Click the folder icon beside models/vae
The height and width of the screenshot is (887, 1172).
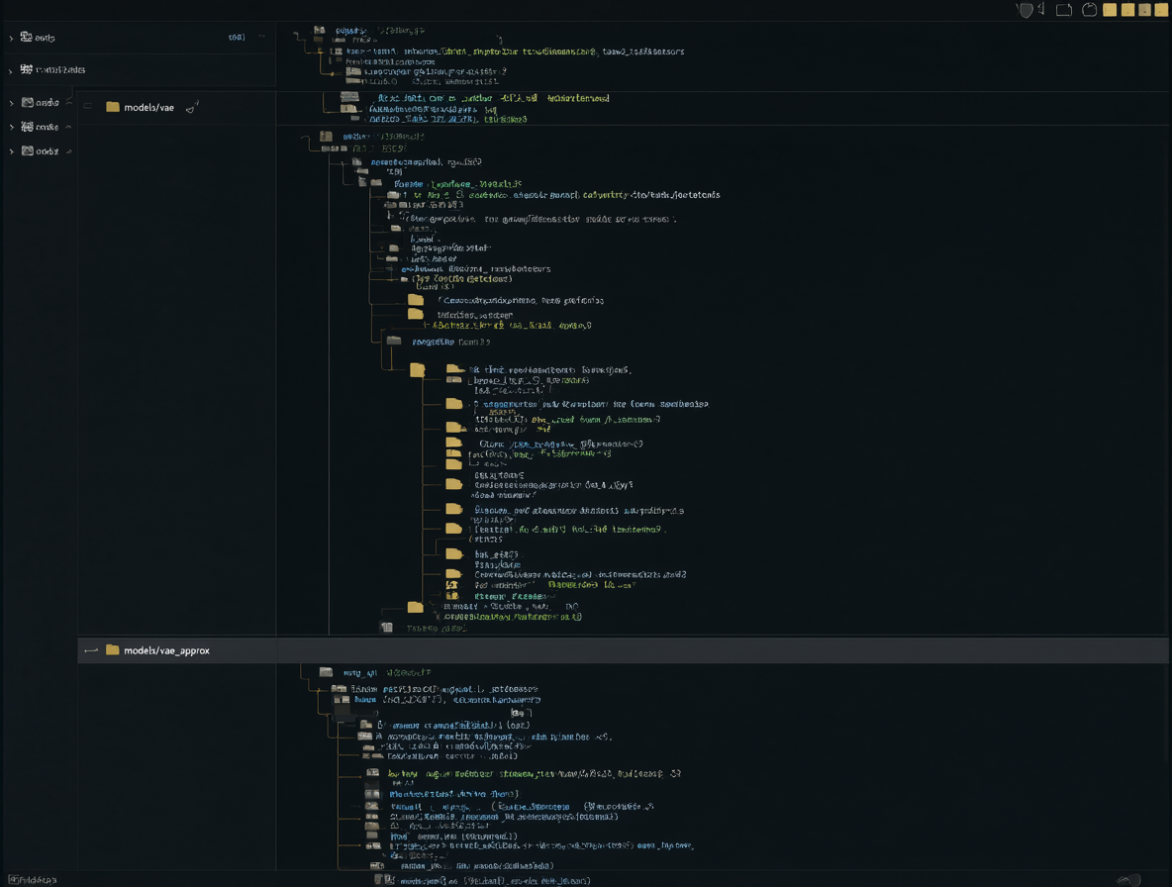click(113, 107)
